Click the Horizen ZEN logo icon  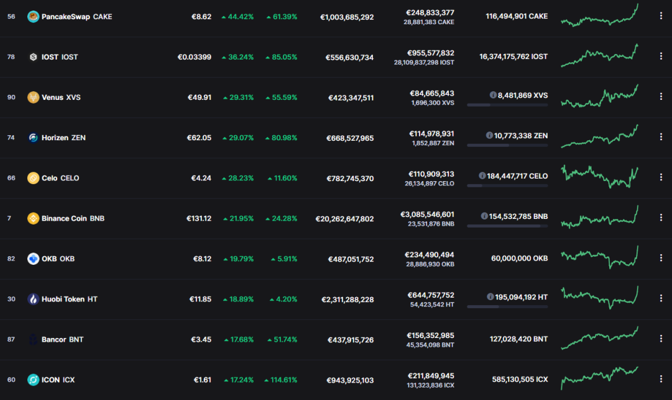pyautogui.click(x=33, y=138)
